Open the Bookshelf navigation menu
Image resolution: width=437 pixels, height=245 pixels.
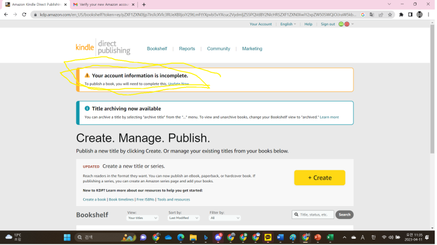[157, 49]
